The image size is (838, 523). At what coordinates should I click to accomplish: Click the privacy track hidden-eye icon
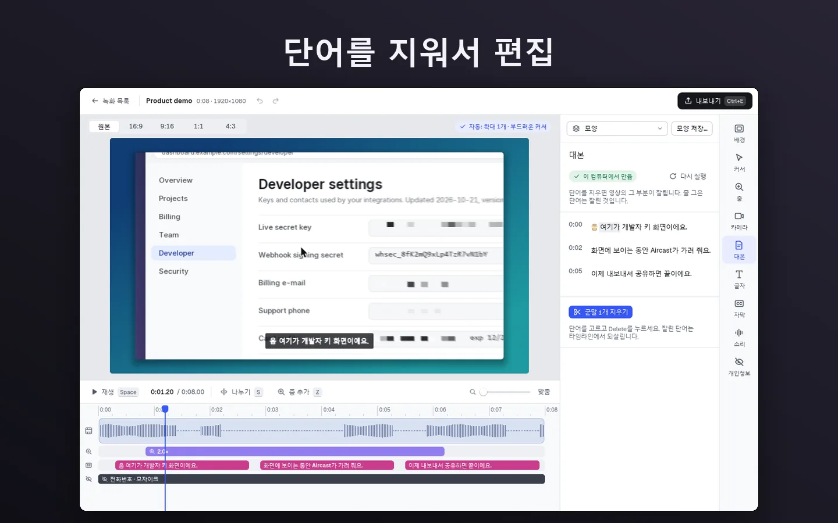pos(88,479)
